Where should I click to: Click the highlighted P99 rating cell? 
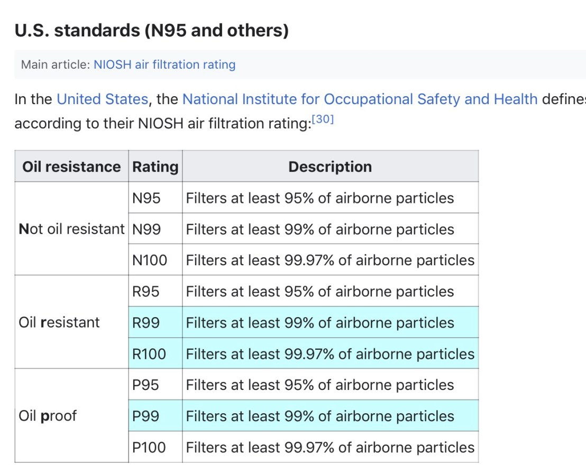[x=145, y=416]
